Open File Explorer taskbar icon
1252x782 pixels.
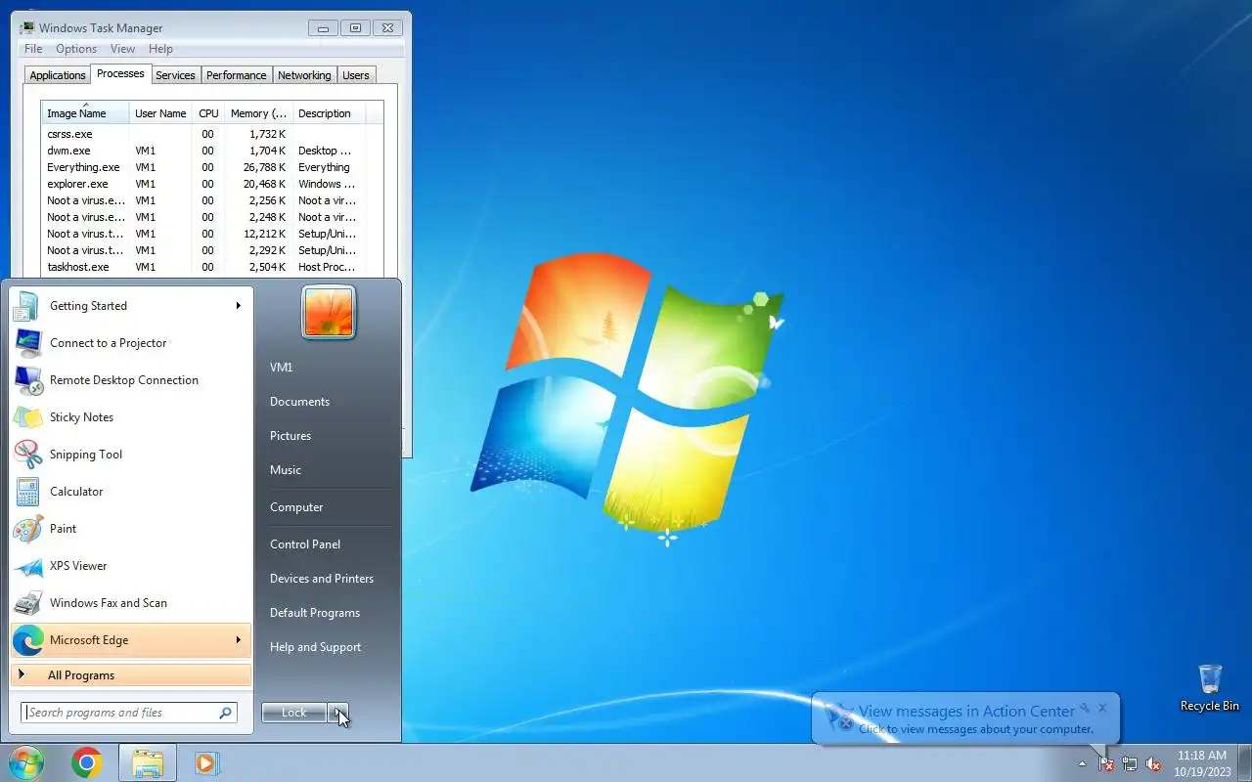click(148, 762)
